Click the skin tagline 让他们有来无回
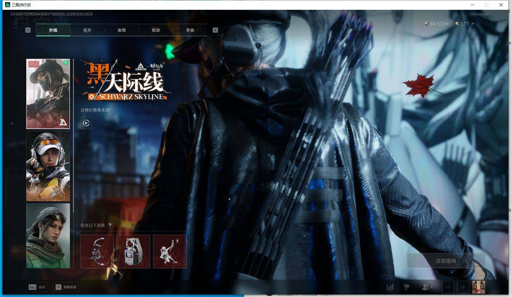511x297 pixels. tap(95, 110)
